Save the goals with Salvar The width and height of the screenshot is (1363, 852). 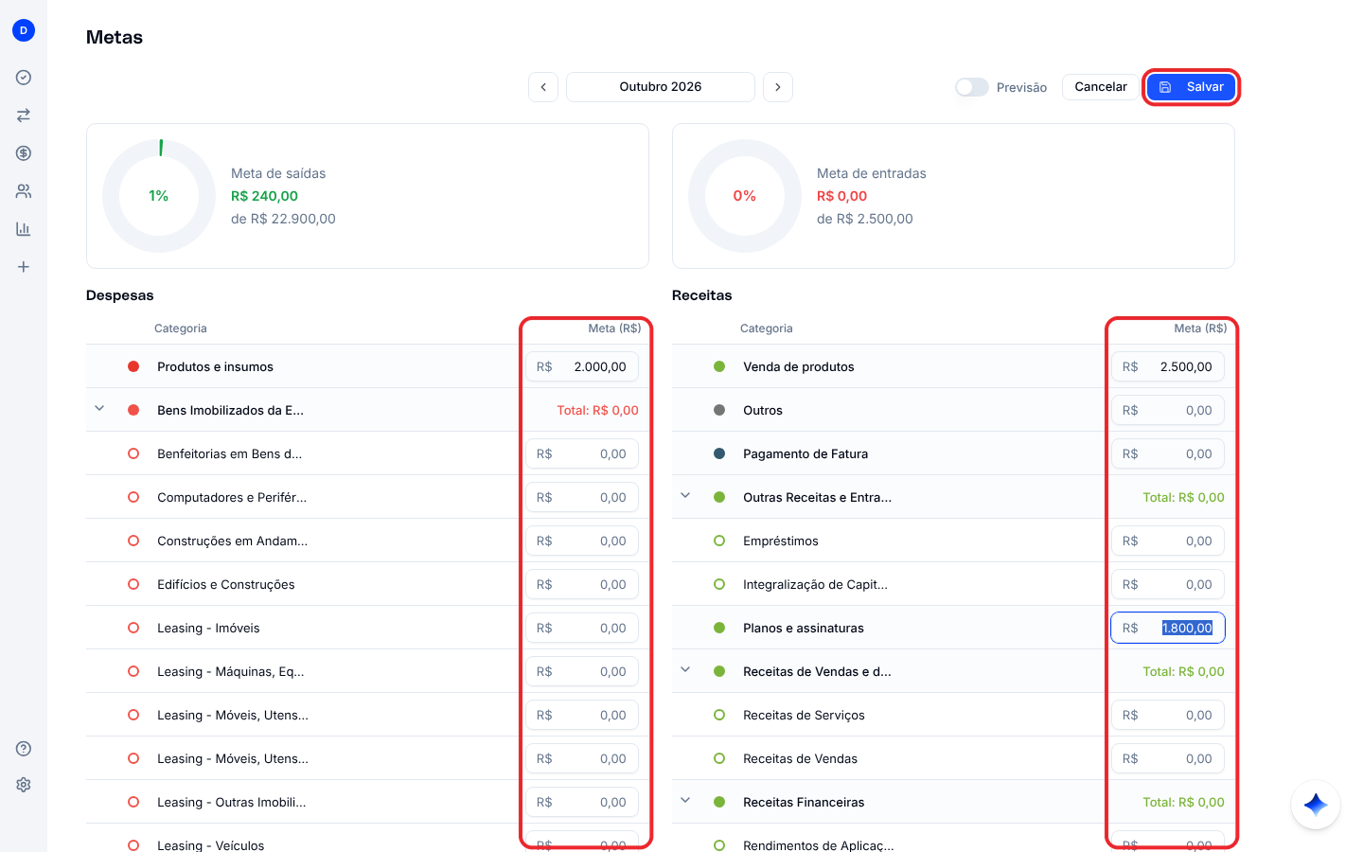click(x=1191, y=87)
